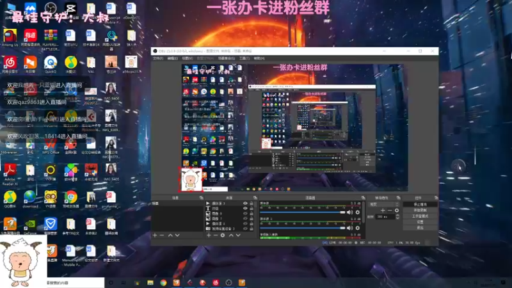Open settings gear for second mixer channel
The image size is (512, 288).
(x=358, y=228)
